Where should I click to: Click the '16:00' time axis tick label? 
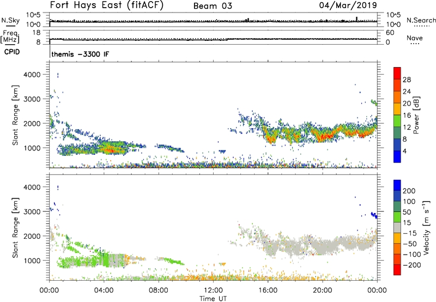click(x=268, y=291)
